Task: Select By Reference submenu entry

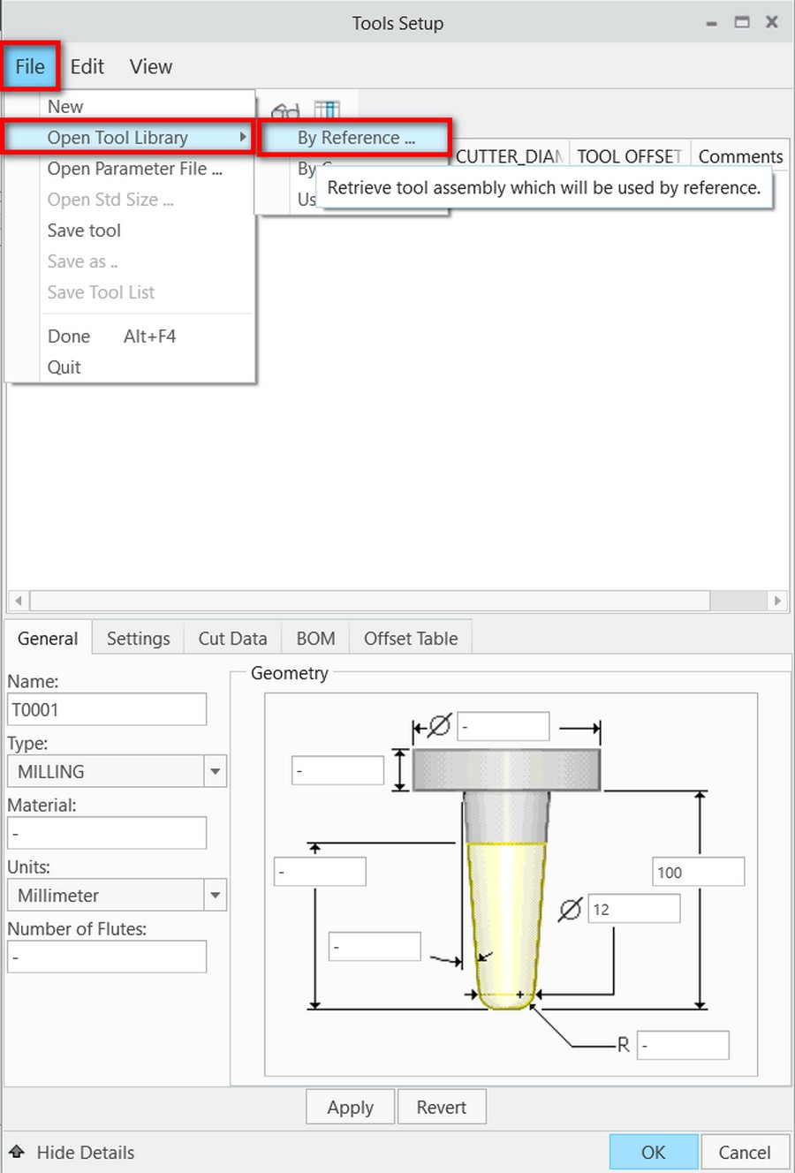Action: tap(356, 138)
